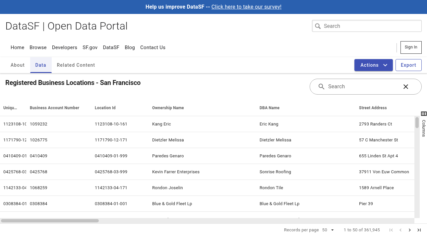Switch to the About tab

click(x=18, y=65)
